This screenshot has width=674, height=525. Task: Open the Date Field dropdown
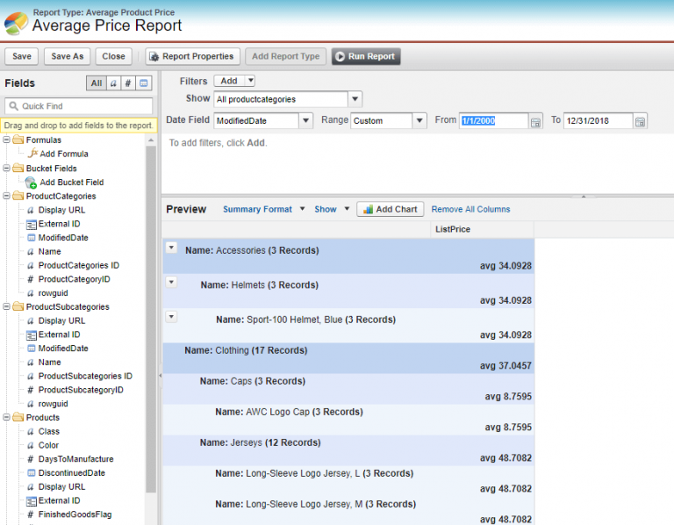305,121
